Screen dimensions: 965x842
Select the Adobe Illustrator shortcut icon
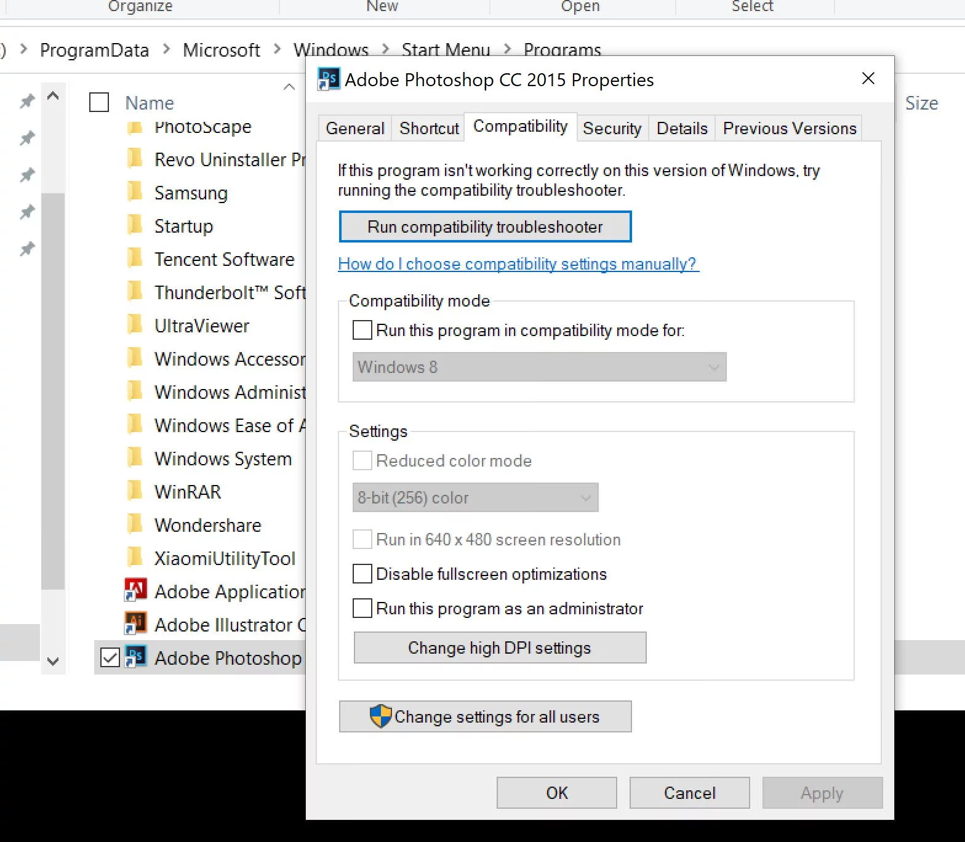tap(135, 623)
